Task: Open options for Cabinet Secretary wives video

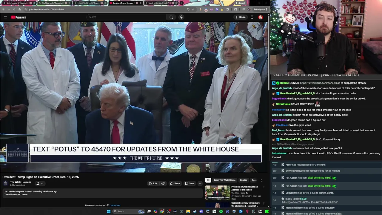Action: (x=264, y=203)
